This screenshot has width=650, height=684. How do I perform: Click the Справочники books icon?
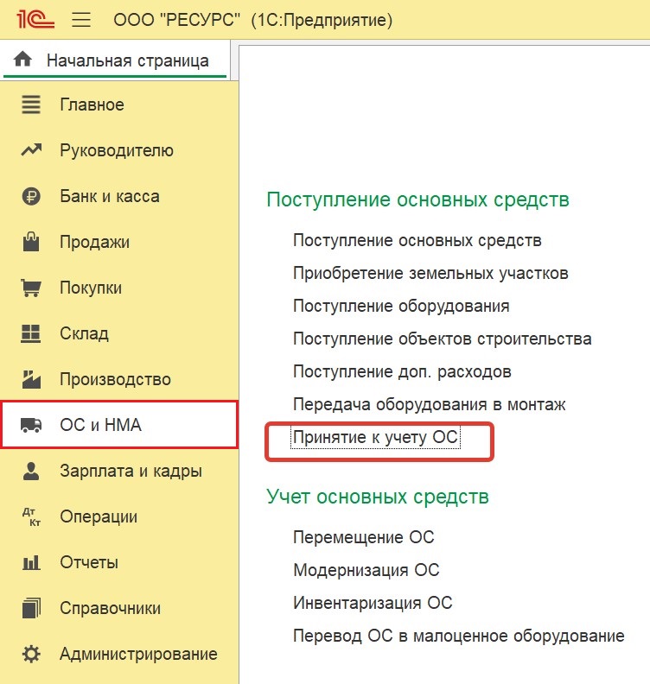tap(31, 608)
